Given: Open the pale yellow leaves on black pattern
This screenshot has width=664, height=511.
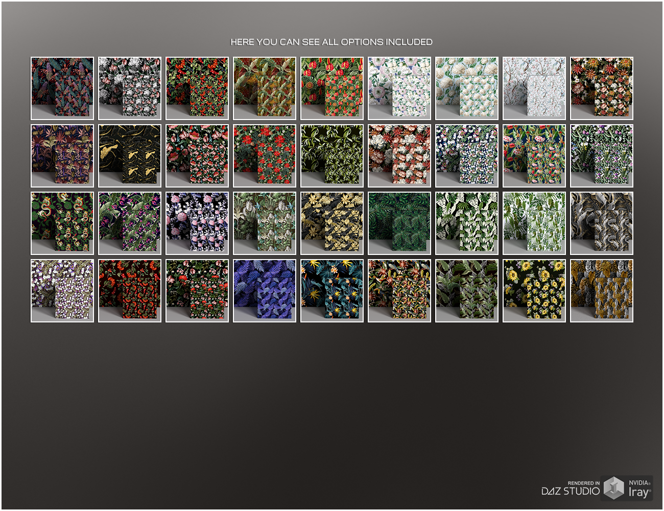Looking at the screenshot, I should tap(332, 223).
